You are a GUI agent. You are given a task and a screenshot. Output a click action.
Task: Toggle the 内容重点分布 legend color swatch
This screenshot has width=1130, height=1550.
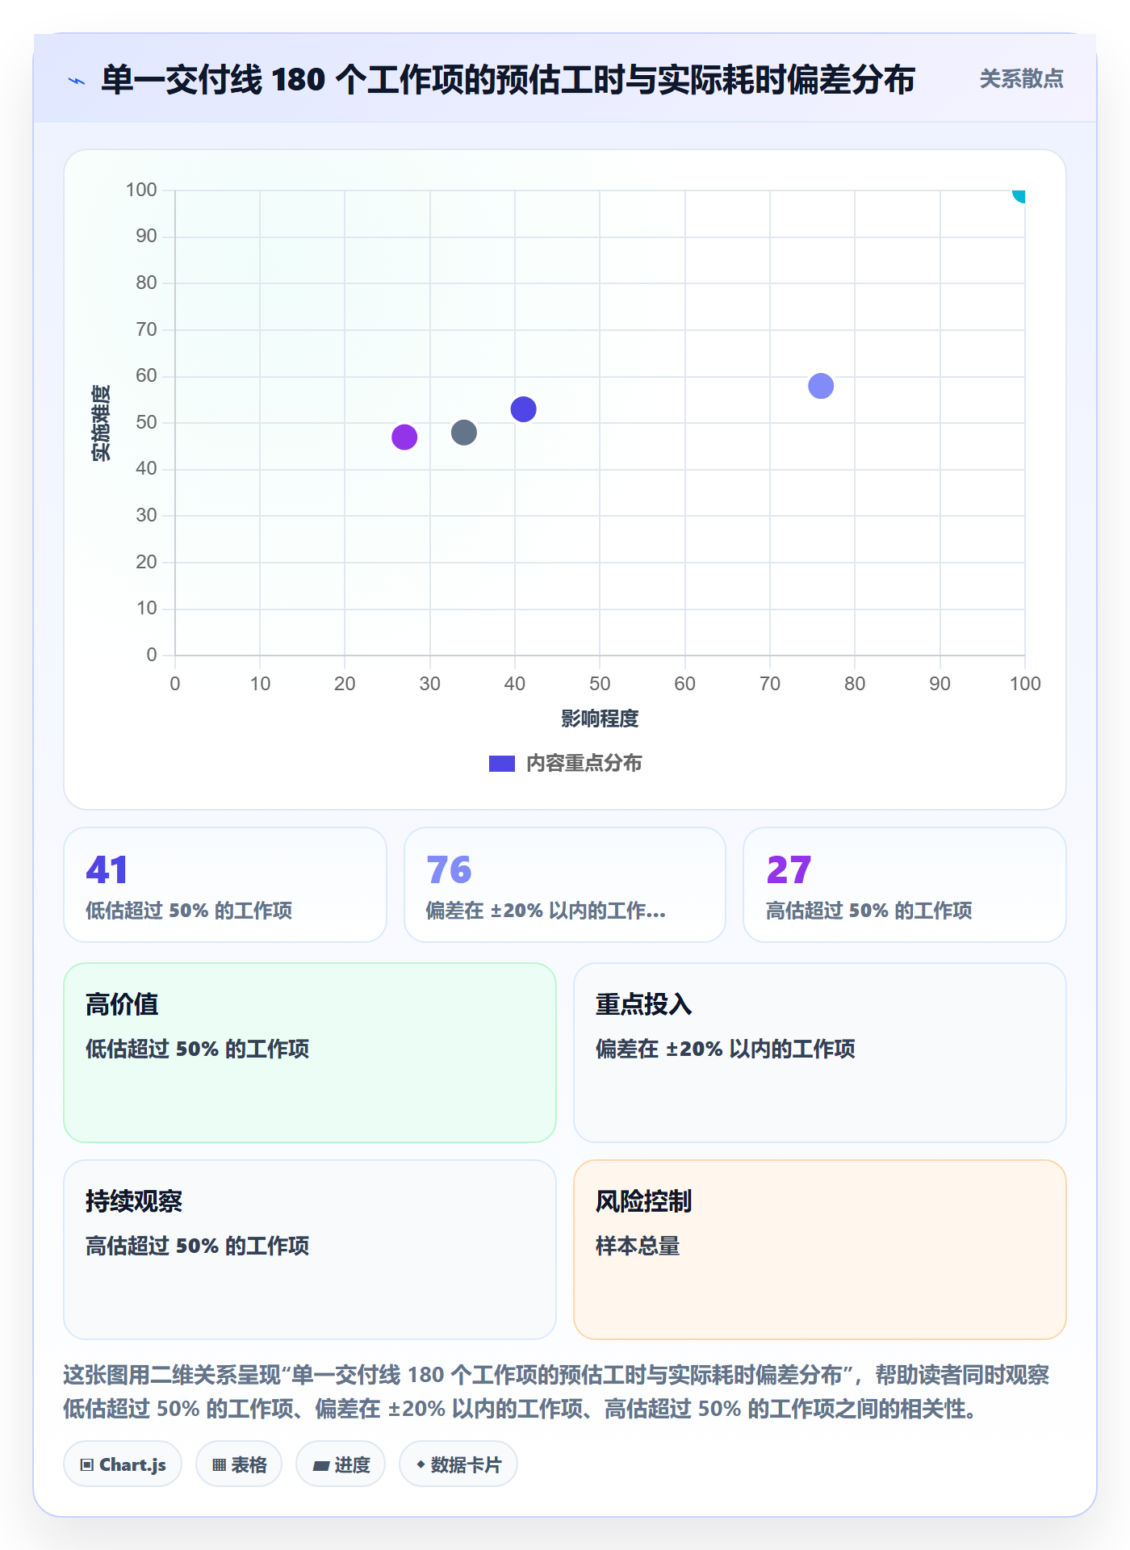point(502,764)
